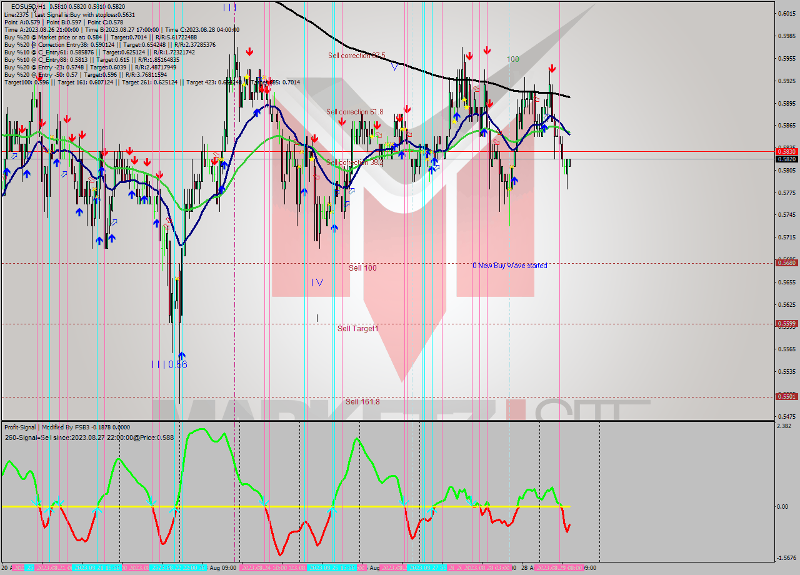Click the red 0.5501 price tag
The image size is (800, 575).
point(786,396)
